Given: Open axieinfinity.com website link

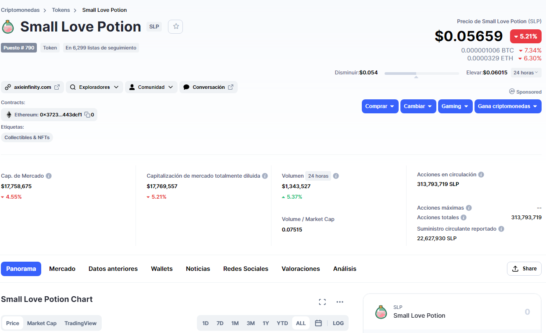Looking at the screenshot, I should coord(32,87).
